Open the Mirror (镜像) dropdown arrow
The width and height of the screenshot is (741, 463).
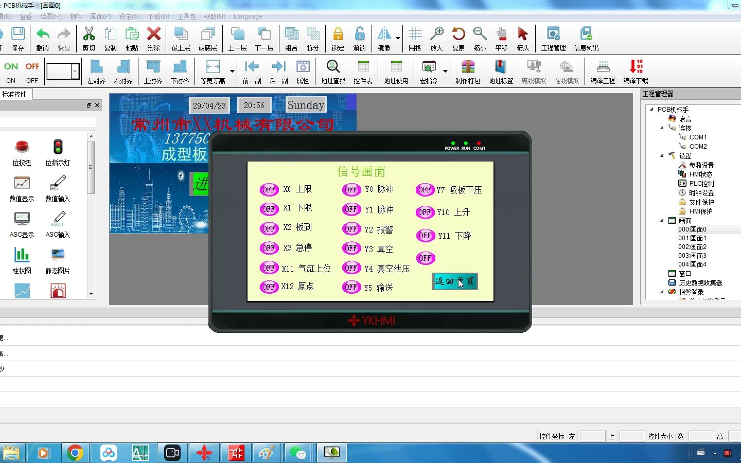398,38
